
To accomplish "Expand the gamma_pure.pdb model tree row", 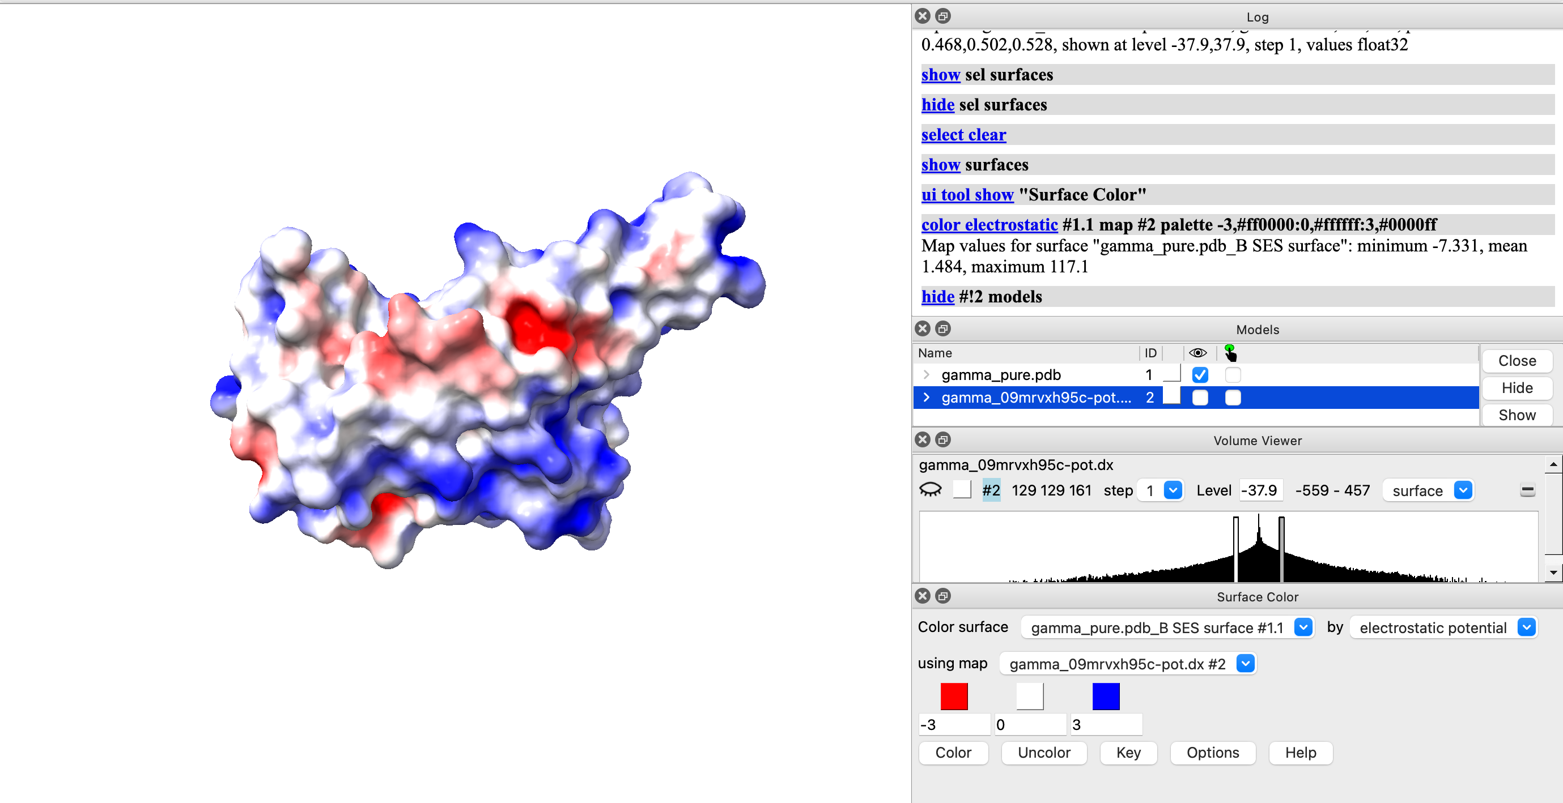I will click(x=926, y=375).
